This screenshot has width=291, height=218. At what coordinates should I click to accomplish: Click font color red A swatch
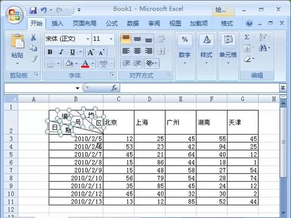coord(85,64)
